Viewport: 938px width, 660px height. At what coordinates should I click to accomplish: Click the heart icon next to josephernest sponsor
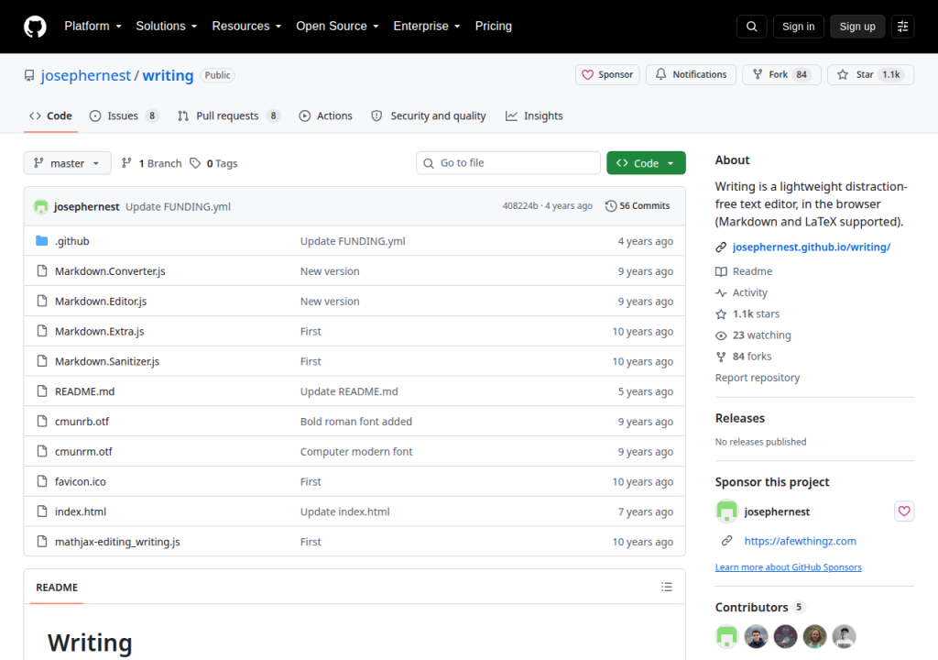904,511
